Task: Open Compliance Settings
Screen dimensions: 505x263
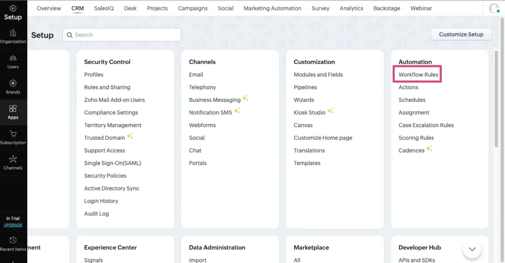Action: point(111,112)
